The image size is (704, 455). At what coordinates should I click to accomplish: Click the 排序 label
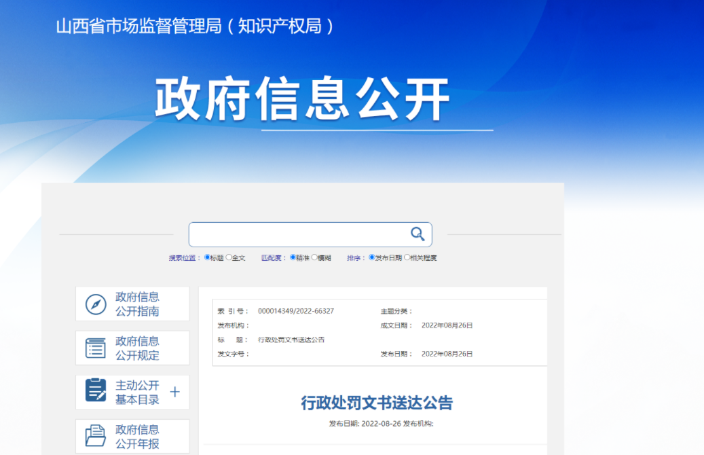(x=356, y=258)
